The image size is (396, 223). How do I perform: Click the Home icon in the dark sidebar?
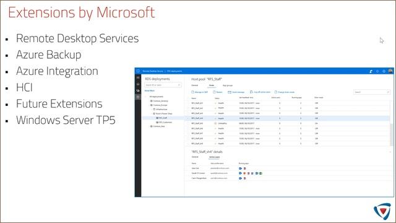pyautogui.click(x=138, y=84)
